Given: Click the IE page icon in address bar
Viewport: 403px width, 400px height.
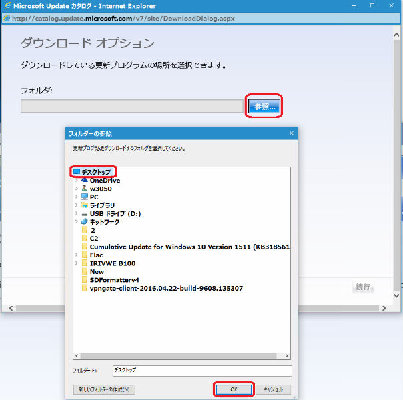Looking at the screenshot, I should [x=7, y=18].
